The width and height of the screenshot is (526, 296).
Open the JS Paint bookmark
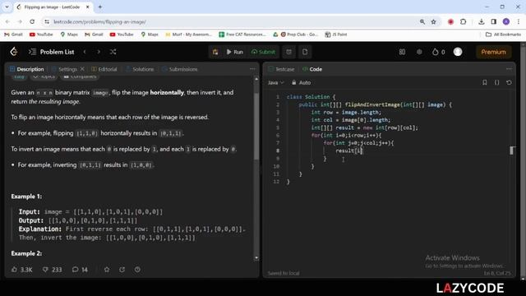(x=336, y=35)
